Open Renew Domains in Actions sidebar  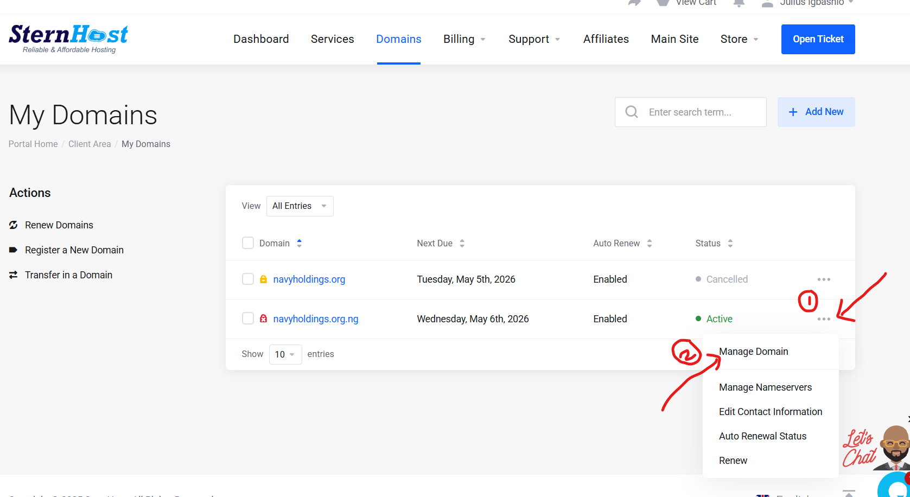59,225
